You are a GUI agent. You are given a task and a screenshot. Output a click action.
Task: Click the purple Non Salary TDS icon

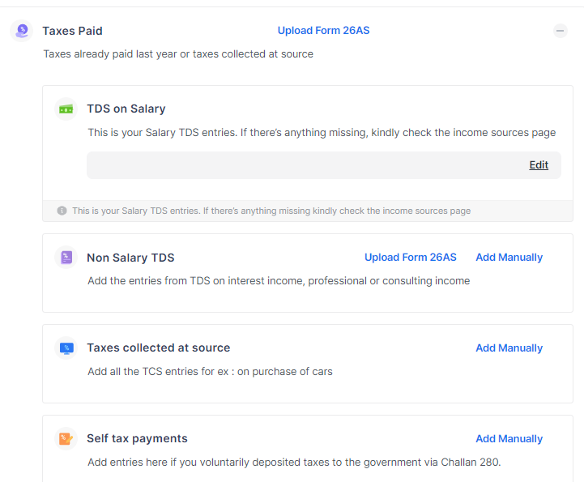point(66,258)
